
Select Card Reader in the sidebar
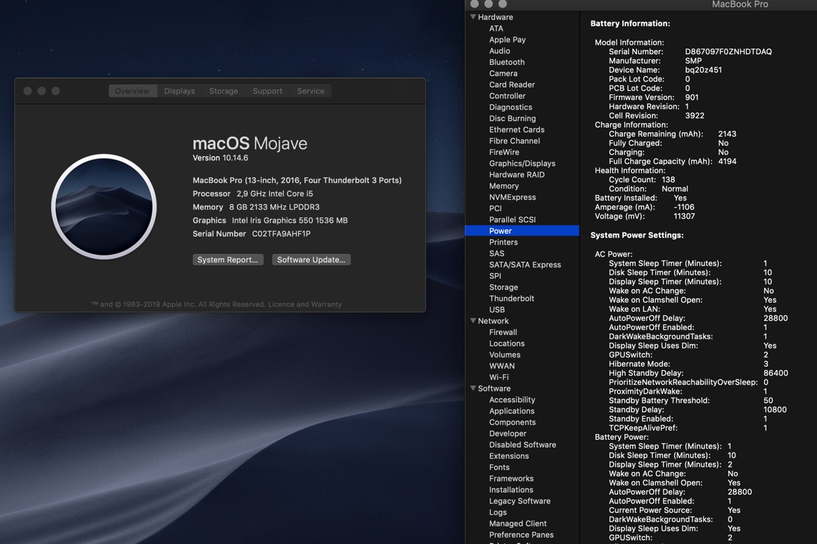[x=512, y=84]
